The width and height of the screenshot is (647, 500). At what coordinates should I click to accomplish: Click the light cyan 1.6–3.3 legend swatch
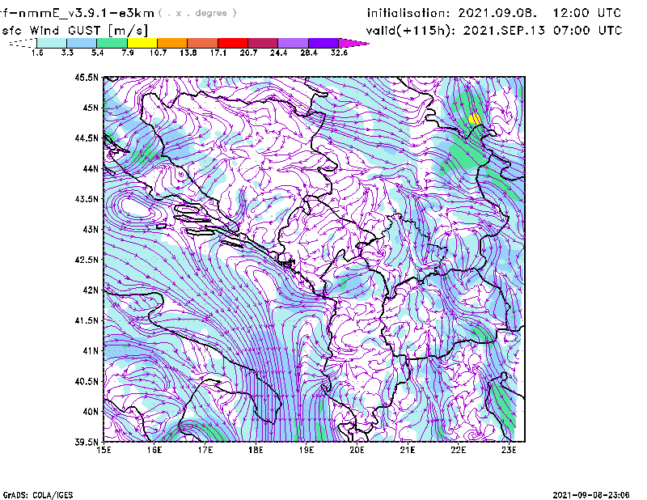click(x=52, y=43)
